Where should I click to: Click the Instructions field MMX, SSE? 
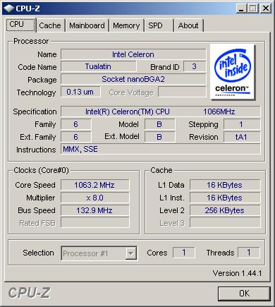click(x=161, y=149)
